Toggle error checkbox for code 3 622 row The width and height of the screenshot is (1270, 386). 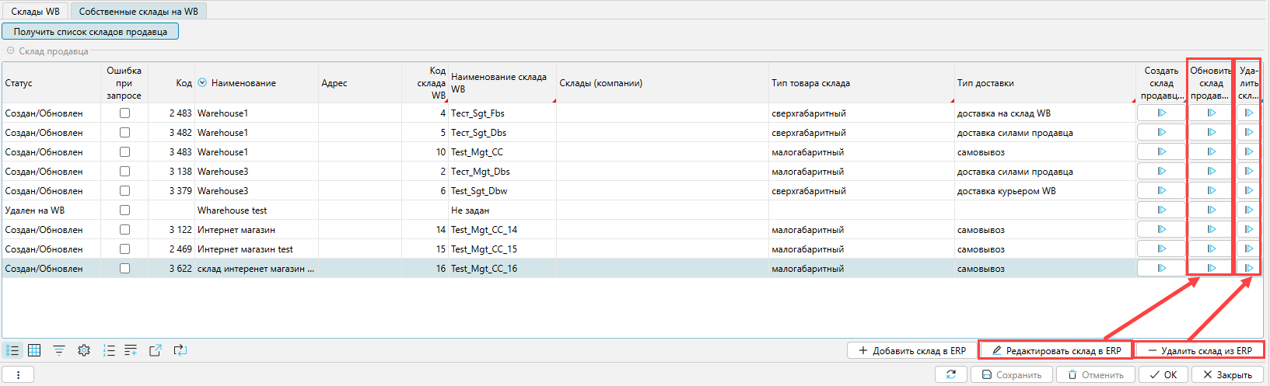(124, 268)
